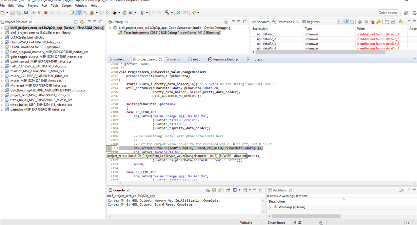
Task: Toggle the highlighted Show Type Names icon in Expressions
Action: click(x=345, y=22)
